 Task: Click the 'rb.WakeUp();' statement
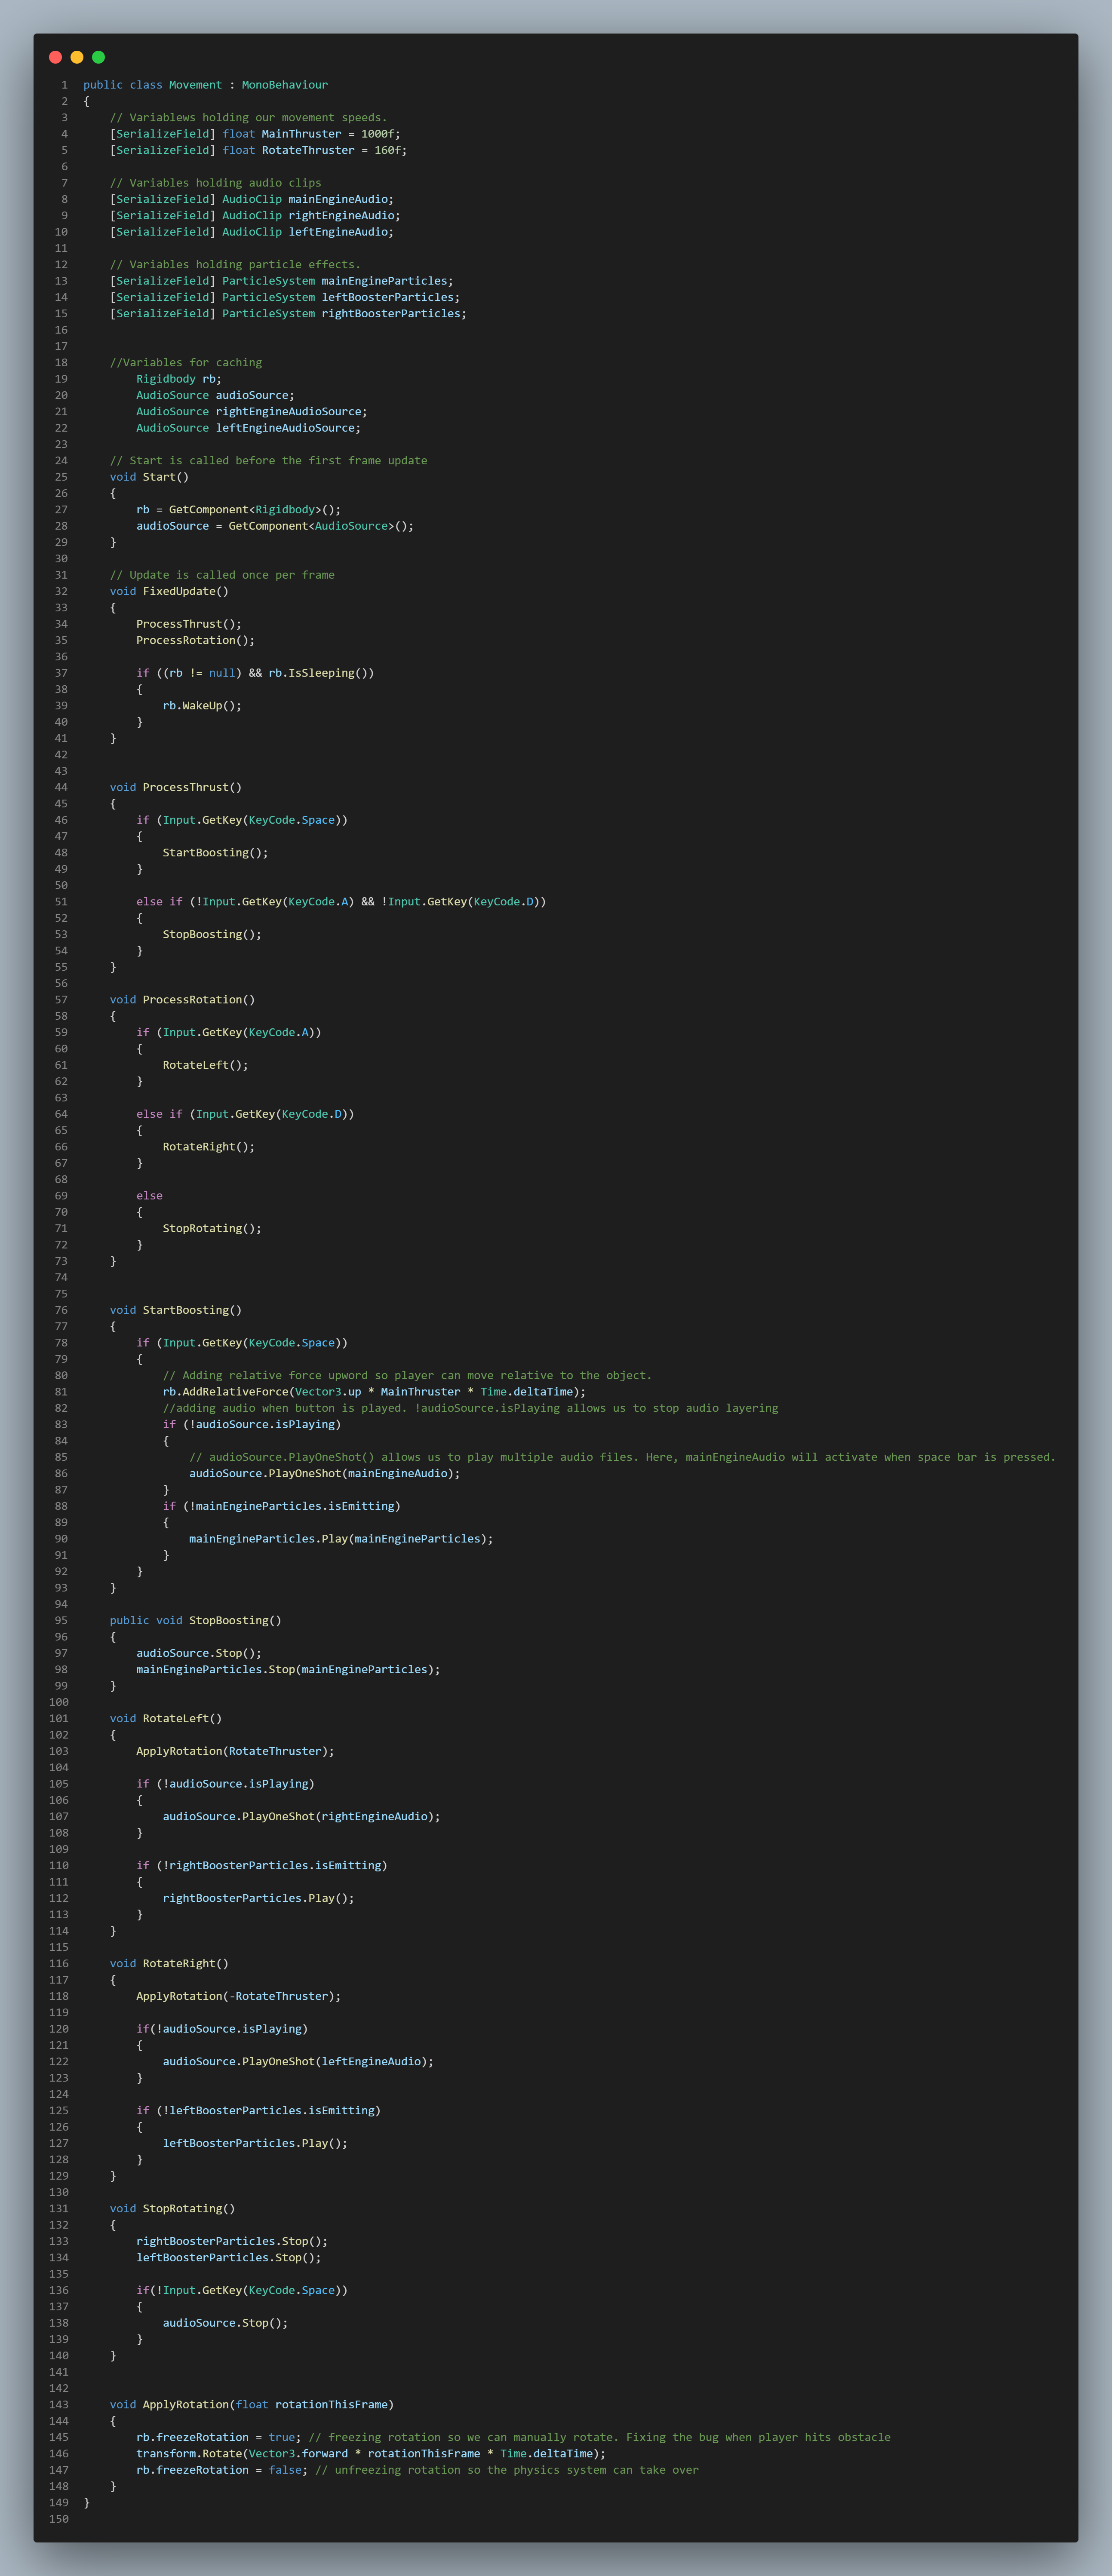coord(202,706)
